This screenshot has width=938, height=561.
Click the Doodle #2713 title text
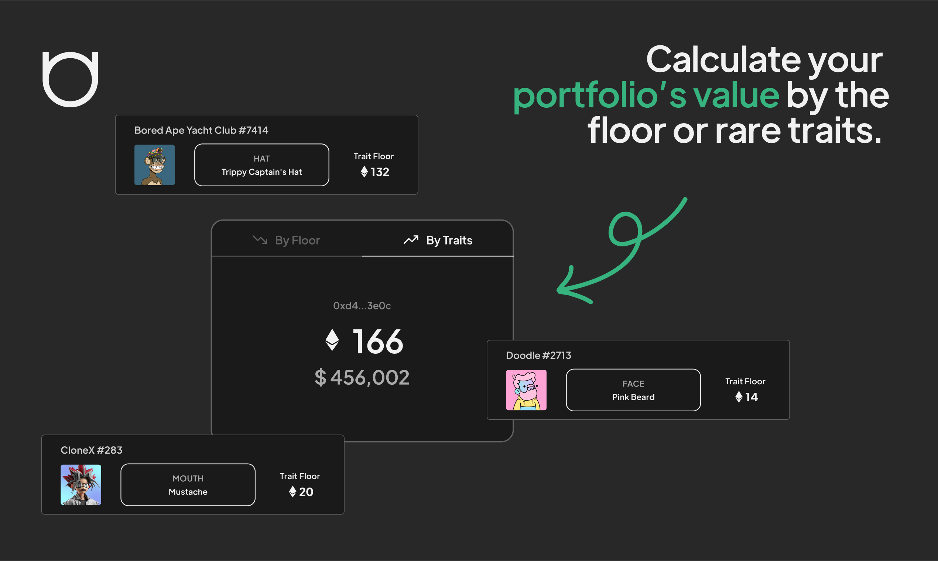coord(538,355)
